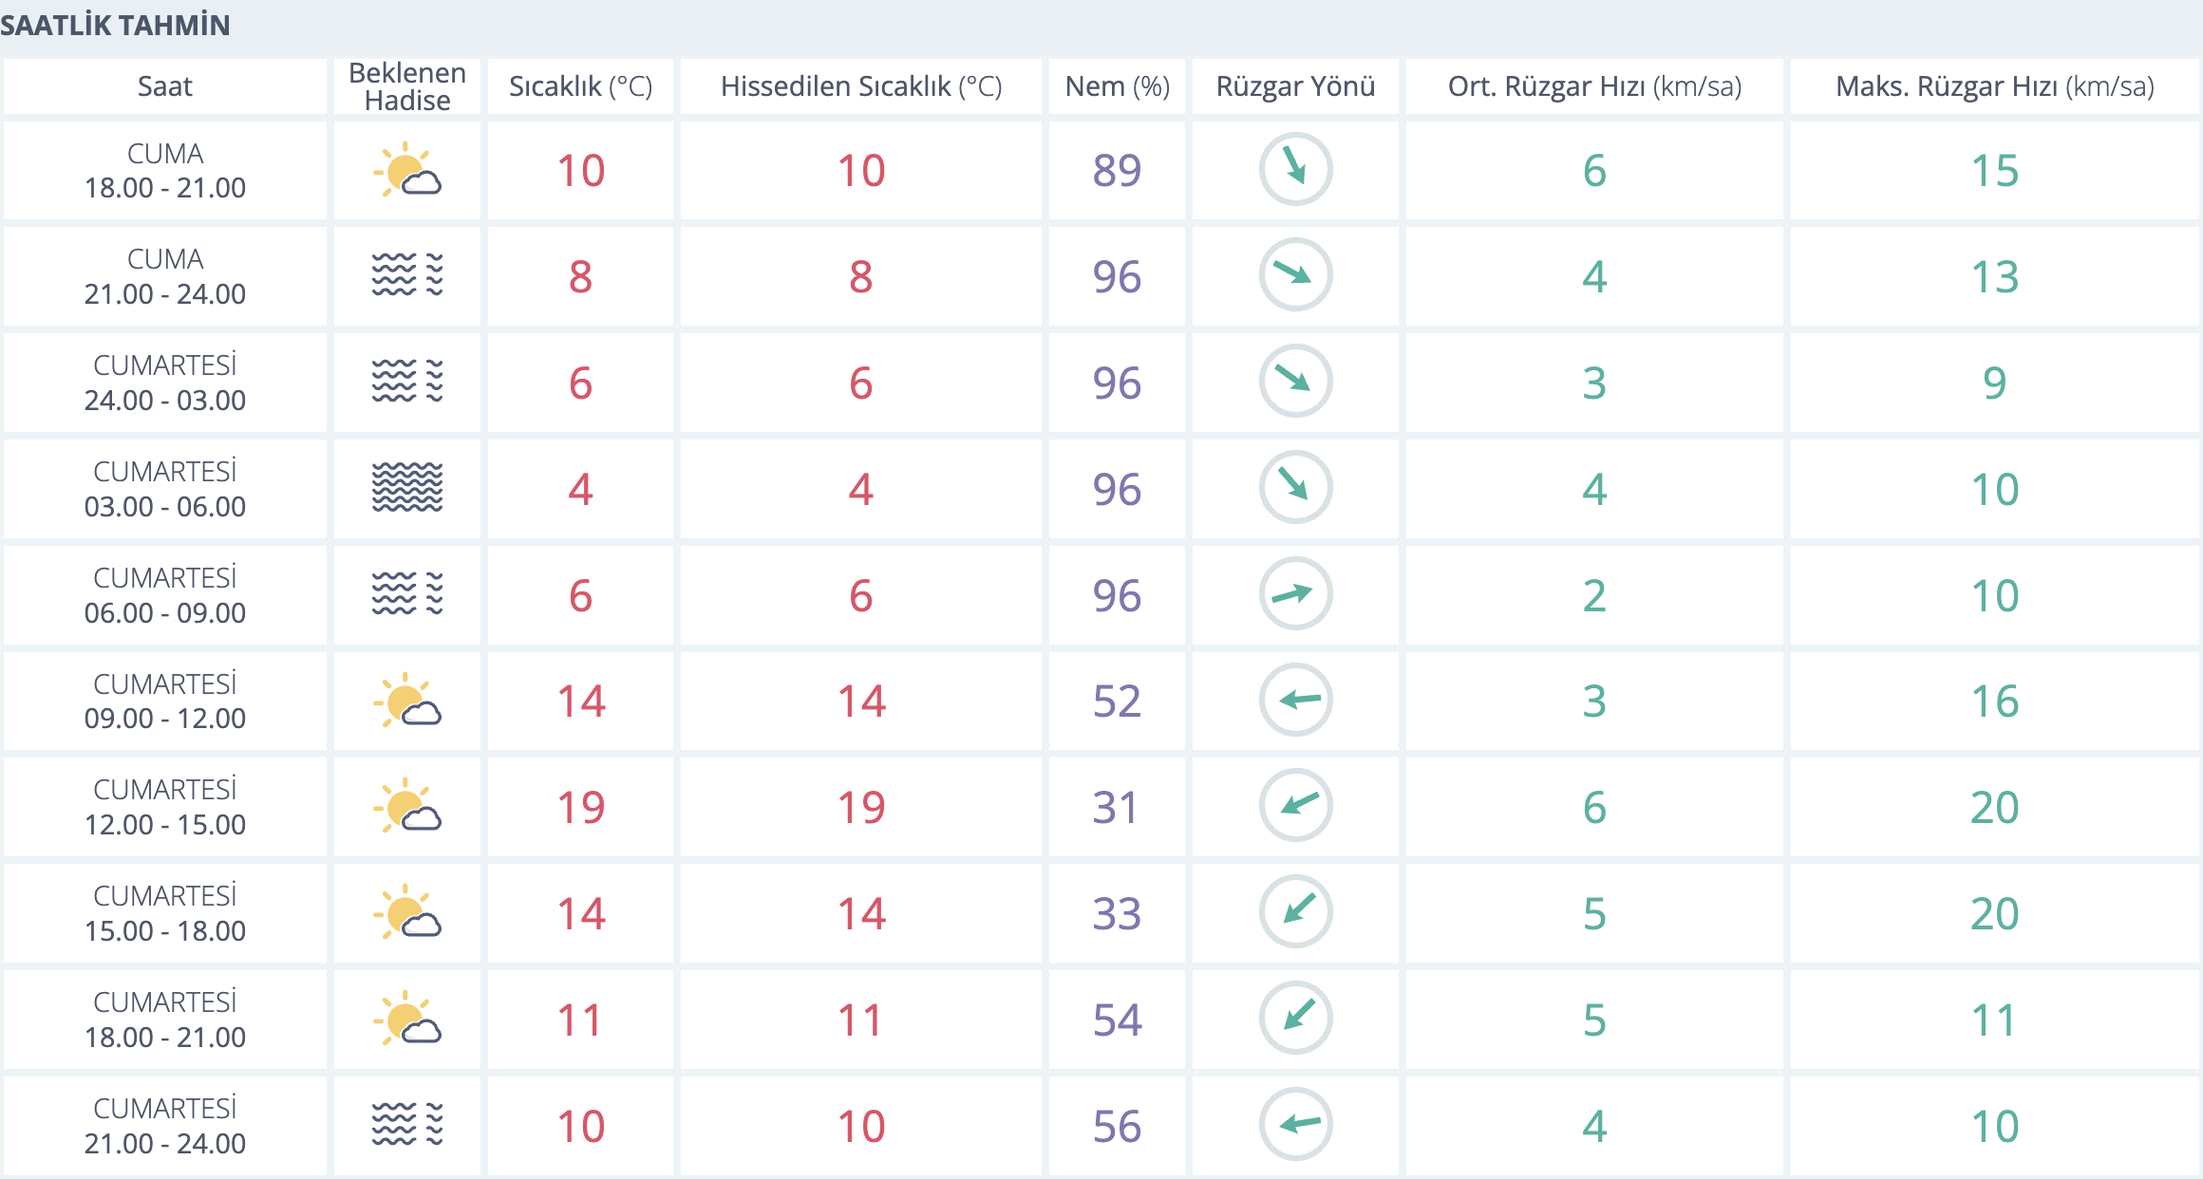The image size is (2203, 1179).
Task: Click the dense fog icon for CUMARTESİ 03.00 - 06.00
Action: coord(407,488)
